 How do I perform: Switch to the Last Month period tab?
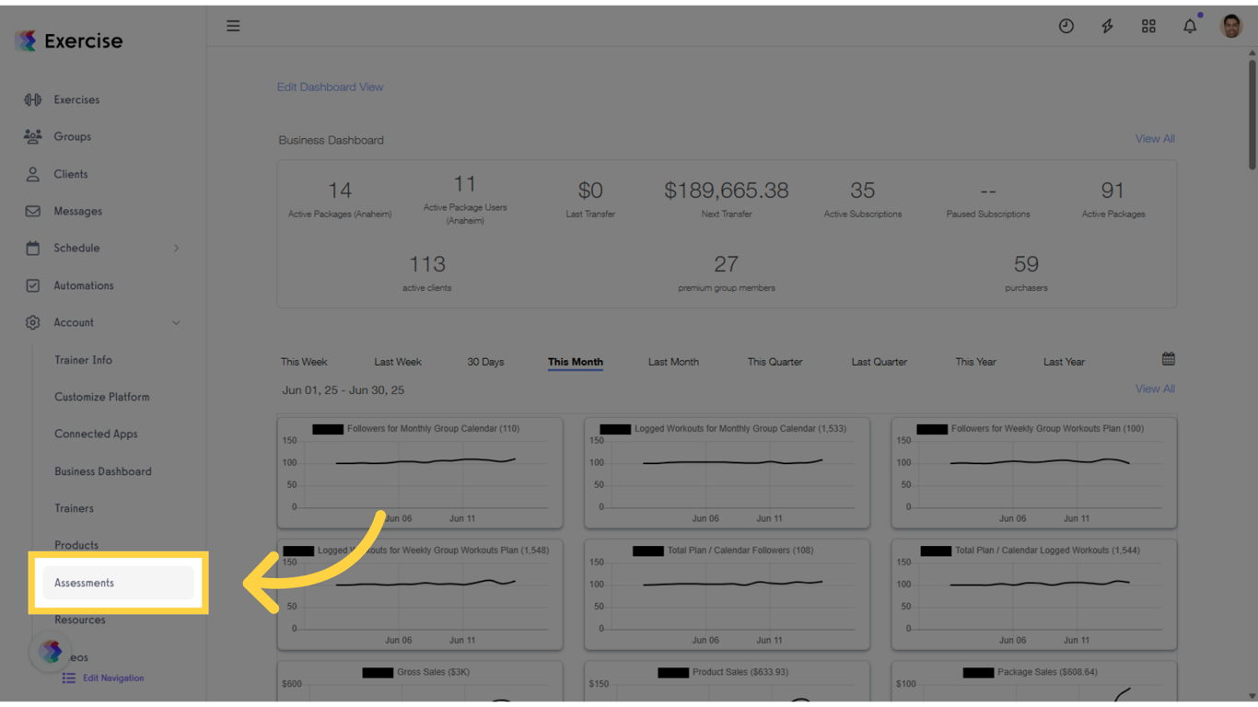673,362
